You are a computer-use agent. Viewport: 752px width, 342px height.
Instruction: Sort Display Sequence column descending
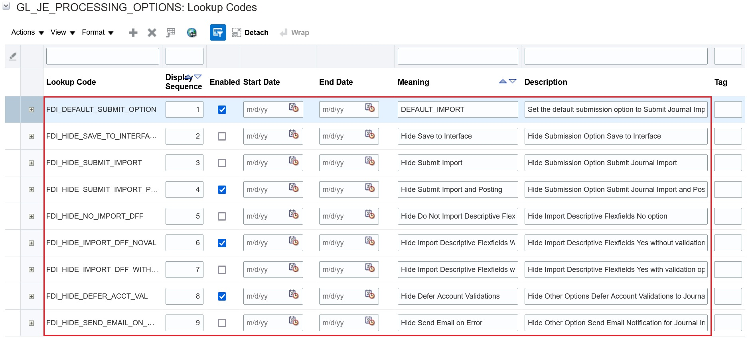198,76
